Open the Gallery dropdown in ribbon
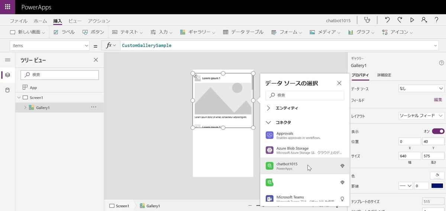 click(x=198, y=32)
